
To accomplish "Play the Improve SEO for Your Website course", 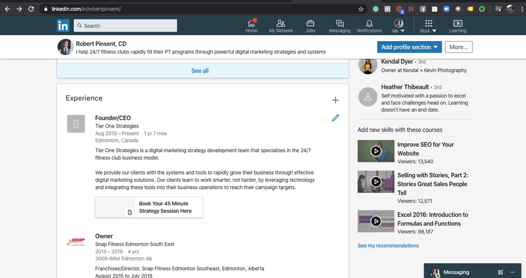I will point(376,151).
